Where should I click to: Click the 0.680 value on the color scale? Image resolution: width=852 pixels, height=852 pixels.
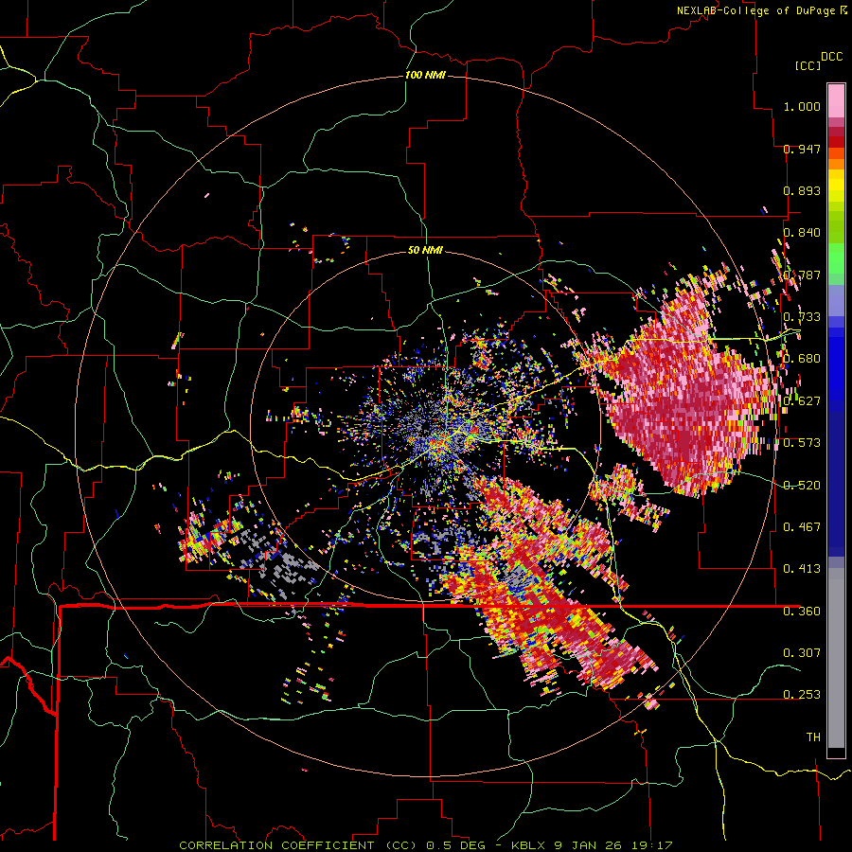pyautogui.click(x=802, y=359)
